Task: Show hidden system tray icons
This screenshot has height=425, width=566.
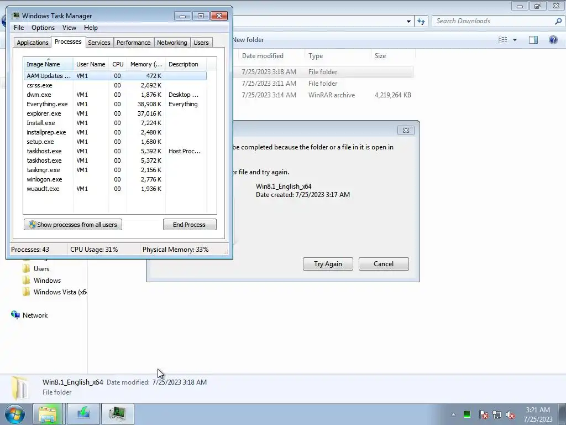Action: click(x=453, y=414)
